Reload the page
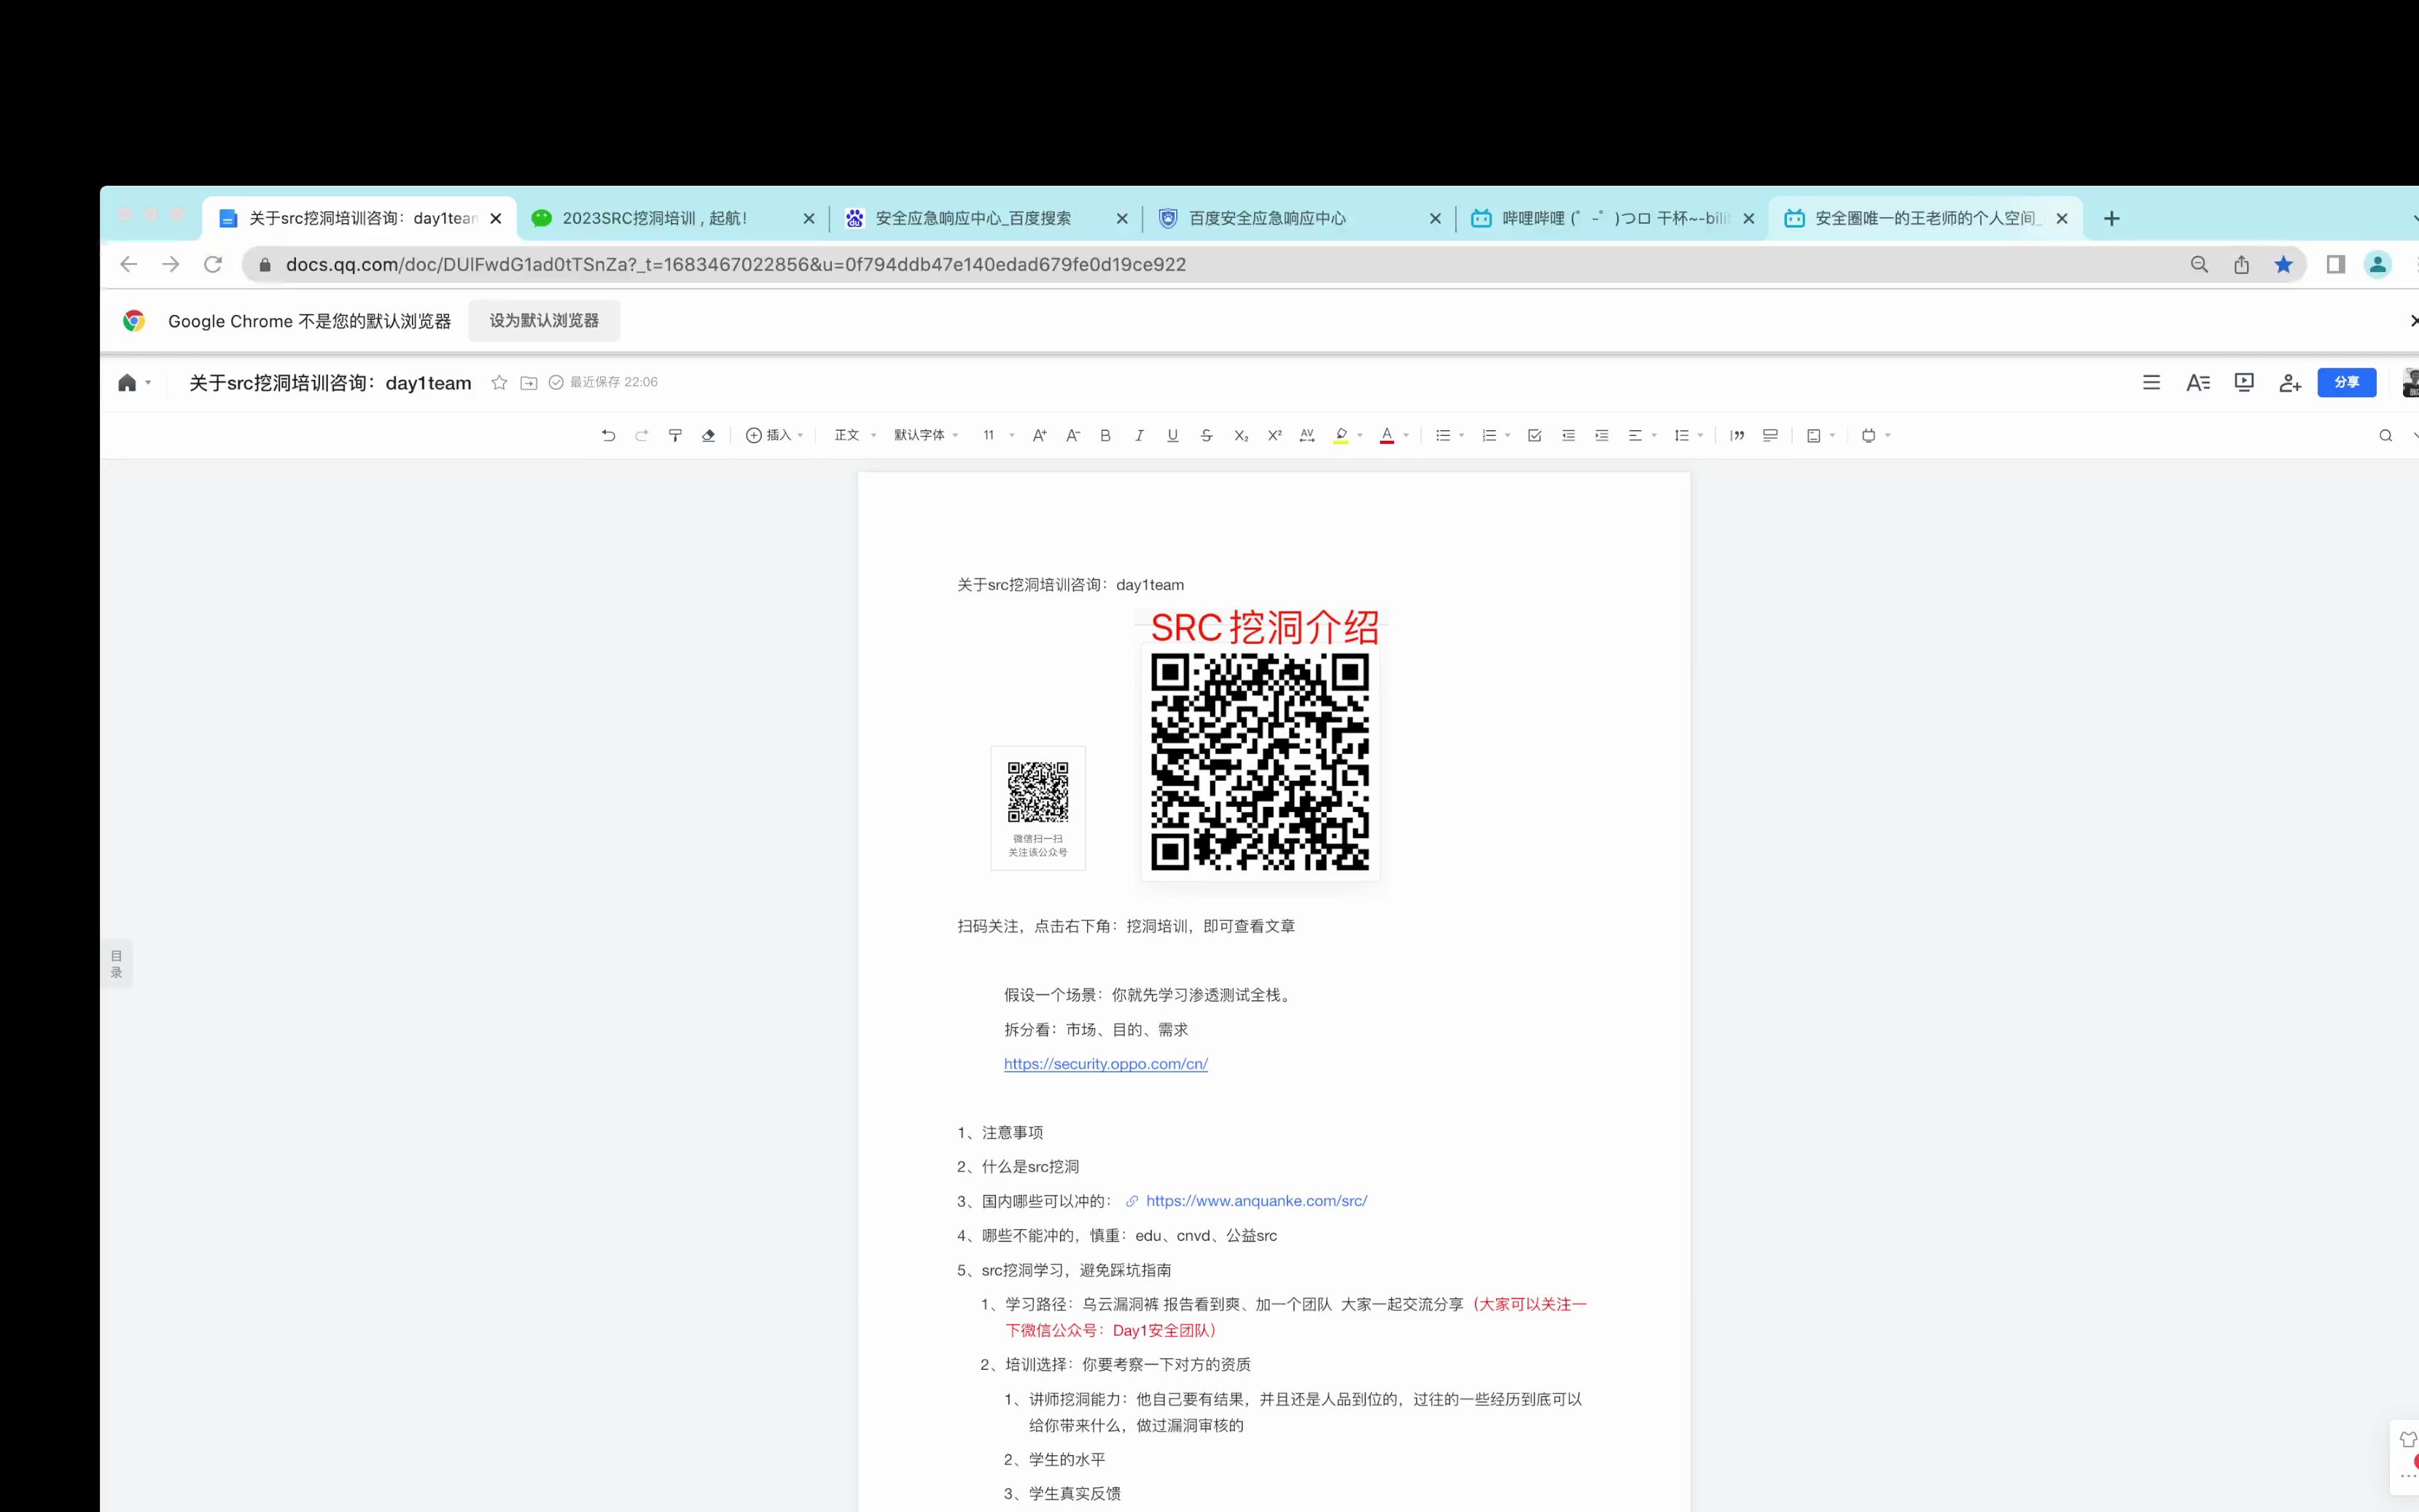 click(212, 264)
